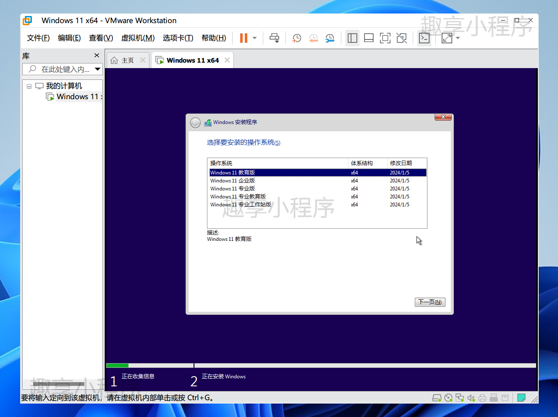Open the 帮助(H) menu
Screen dimensions: 558x417
click(214, 38)
